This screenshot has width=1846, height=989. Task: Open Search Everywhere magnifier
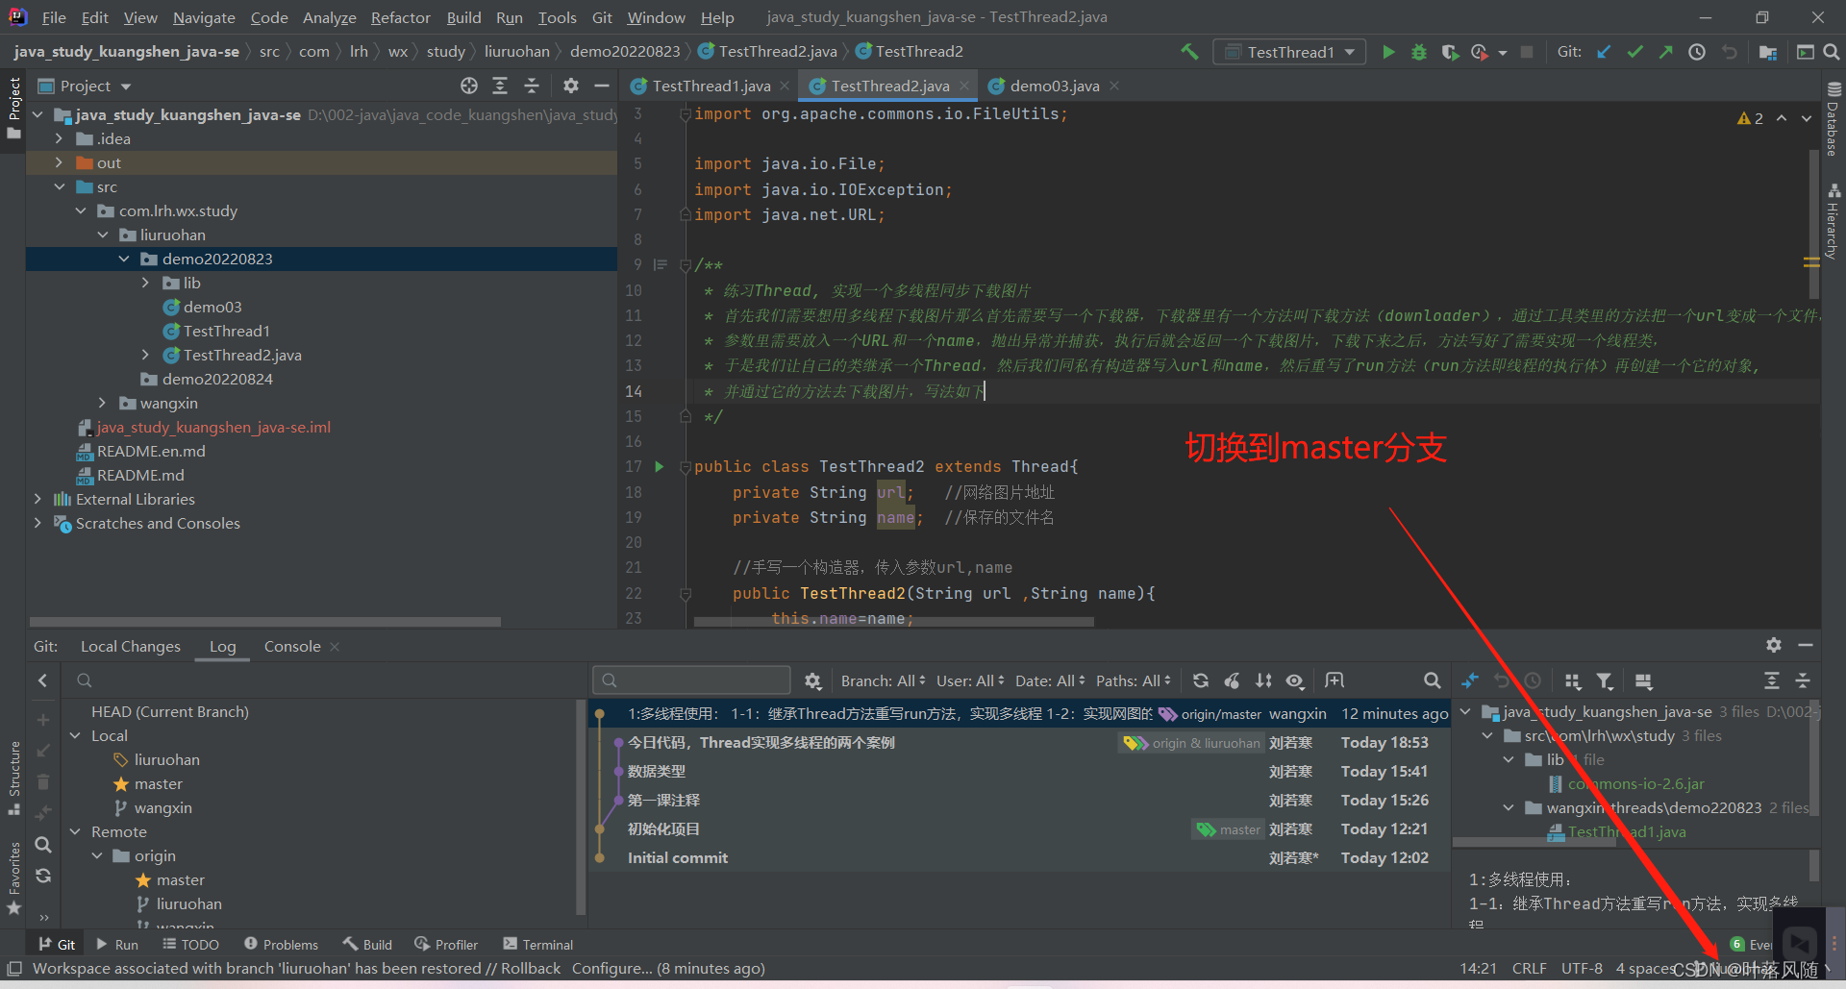tap(1831, 52)
